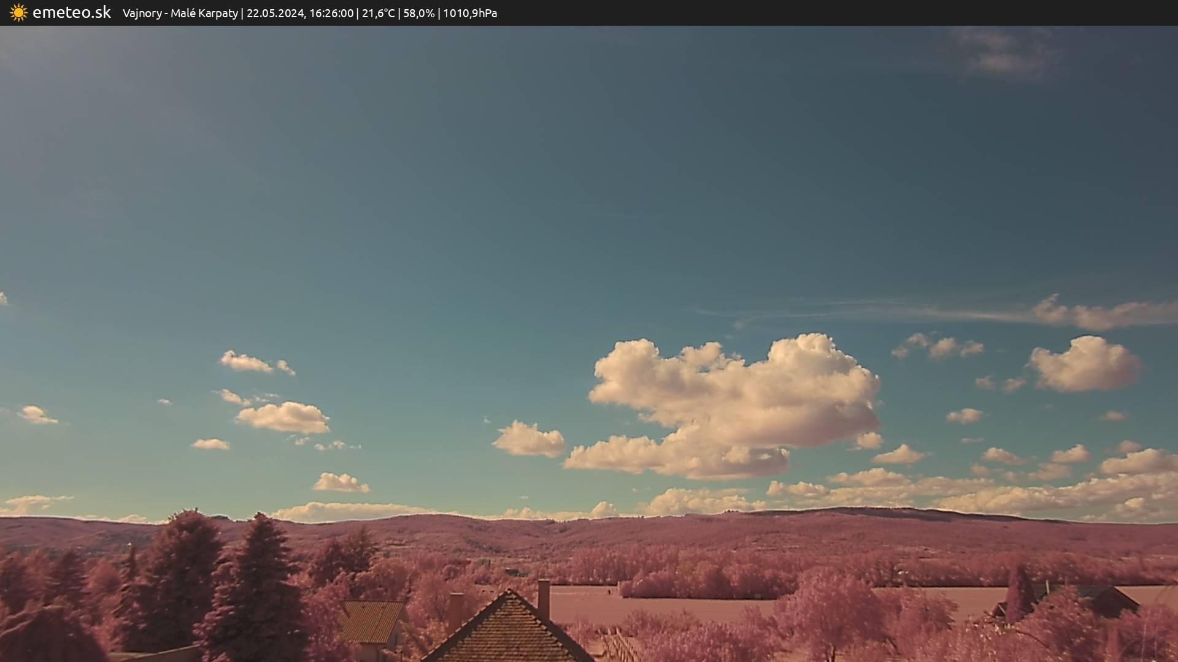This screenshot has height=662, width=1178.
Task: Click the taller chimney on the tiled roof
Action: 544,599
